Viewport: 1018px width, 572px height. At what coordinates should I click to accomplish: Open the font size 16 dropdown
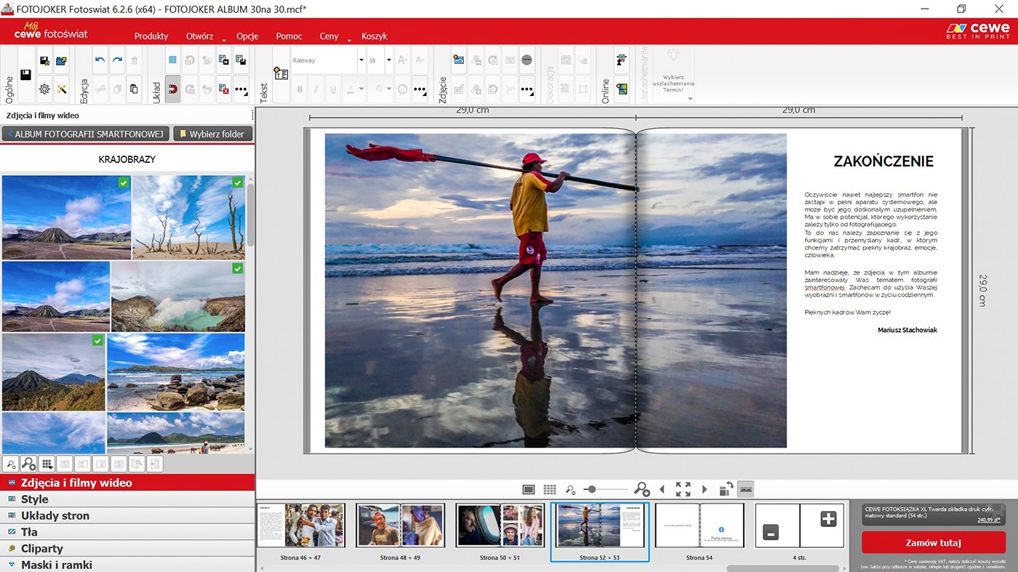click(x=388, y=60)
